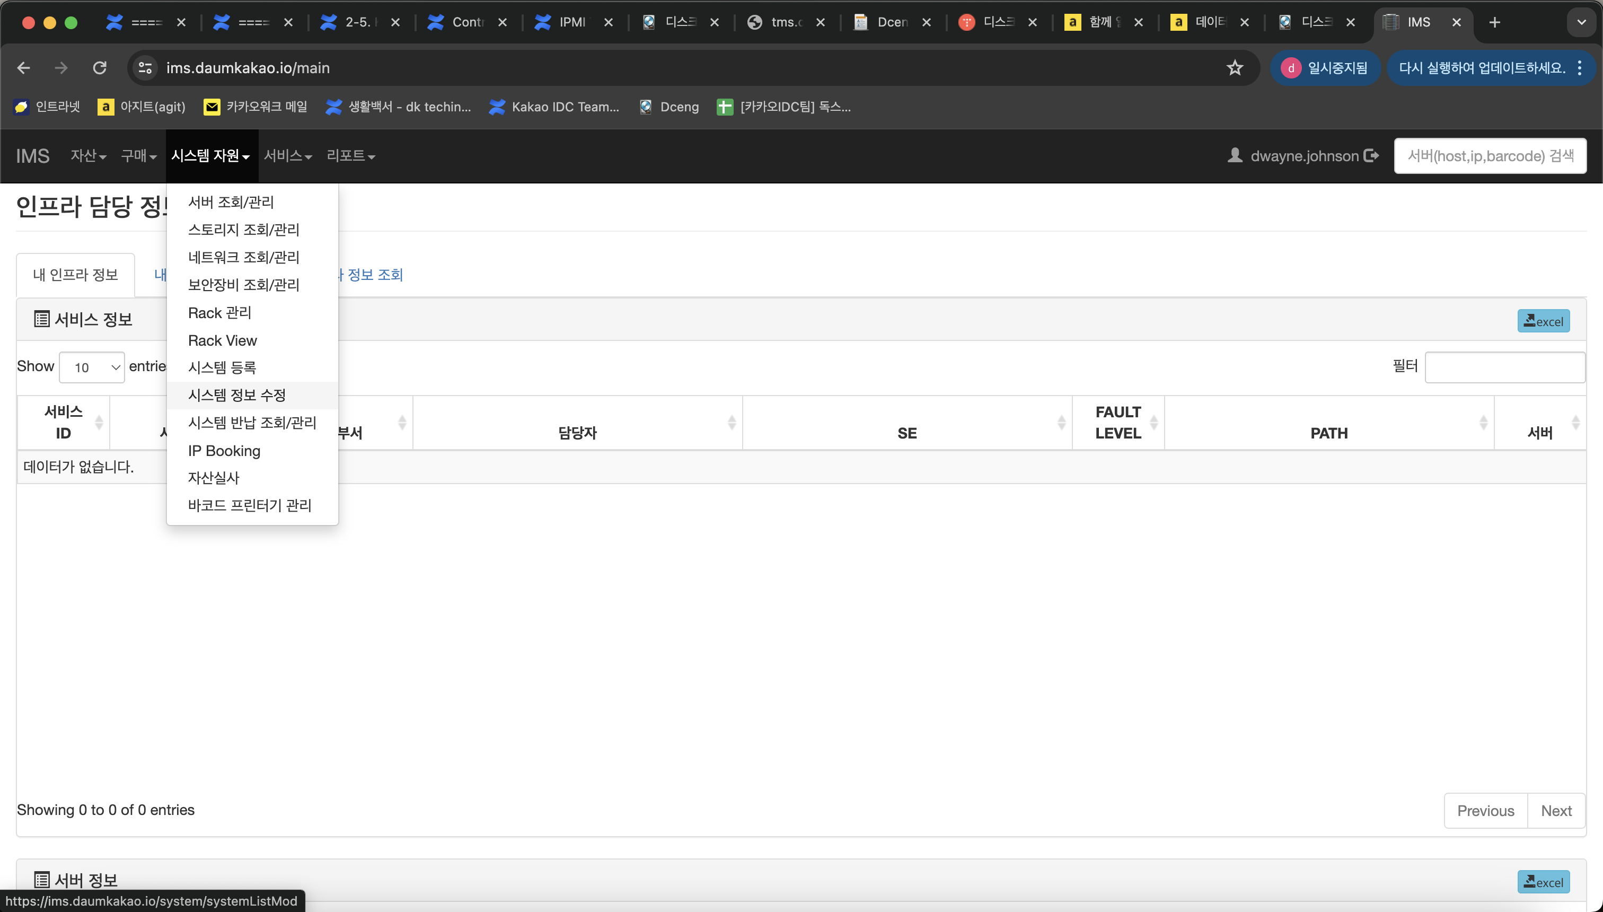Viewport: 1603px width, 912px height.
Task: Select 시스템 등록 menu item
Action: coord(252,367)
